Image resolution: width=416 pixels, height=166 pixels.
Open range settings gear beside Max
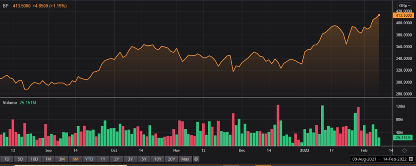196,159
